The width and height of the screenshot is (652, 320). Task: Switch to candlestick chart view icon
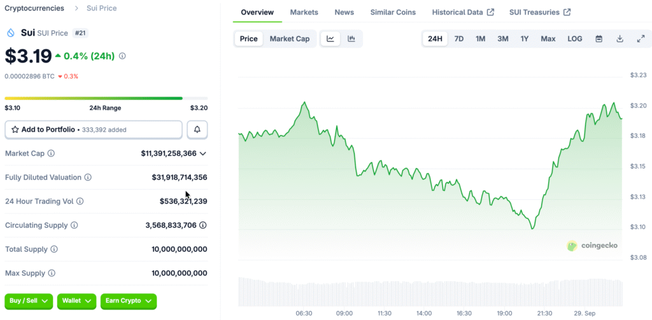tap(351, 39)
